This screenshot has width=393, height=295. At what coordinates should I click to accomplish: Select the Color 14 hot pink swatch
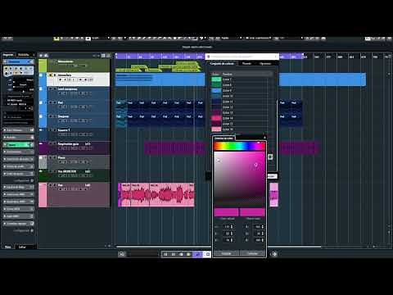click(216, 118)
